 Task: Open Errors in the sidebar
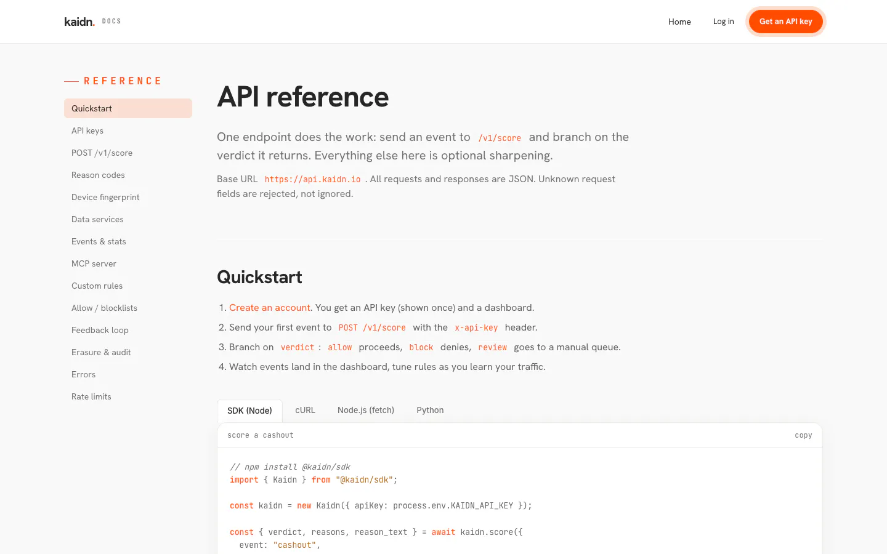pyautogui.click(x=128, y=374)
